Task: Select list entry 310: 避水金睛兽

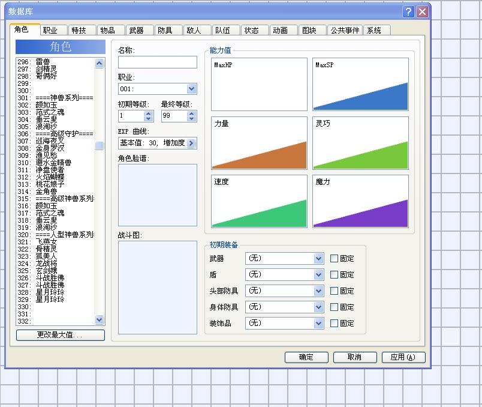Action: 56,163
